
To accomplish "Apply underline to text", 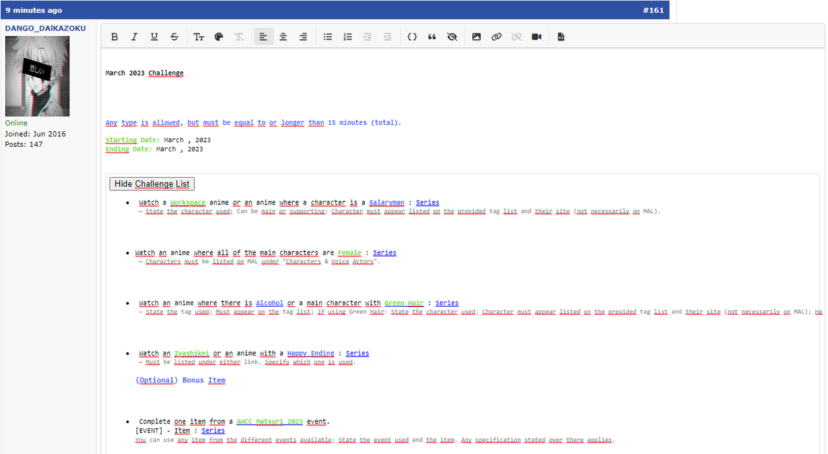I will (x=154, y=36).
